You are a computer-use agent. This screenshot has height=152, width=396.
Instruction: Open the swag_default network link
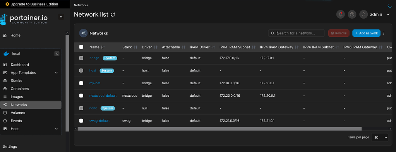(x=99, y=121)
